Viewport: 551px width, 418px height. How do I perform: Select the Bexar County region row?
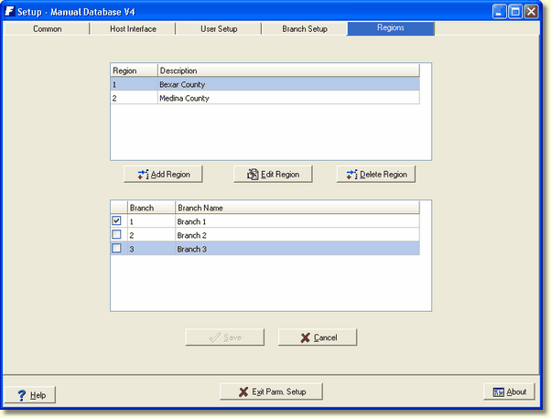click(265, 84)
